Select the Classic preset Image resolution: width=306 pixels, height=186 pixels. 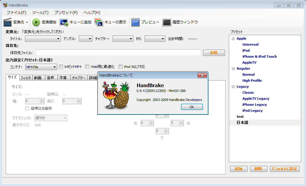tap(248, 93)
